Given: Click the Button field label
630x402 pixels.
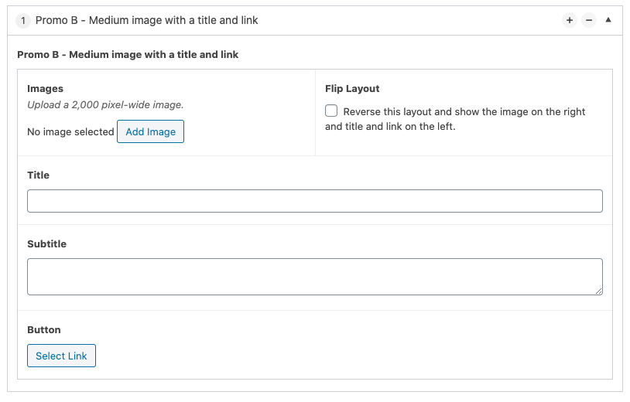Looking at the screenshot, I should pos(43,330).
